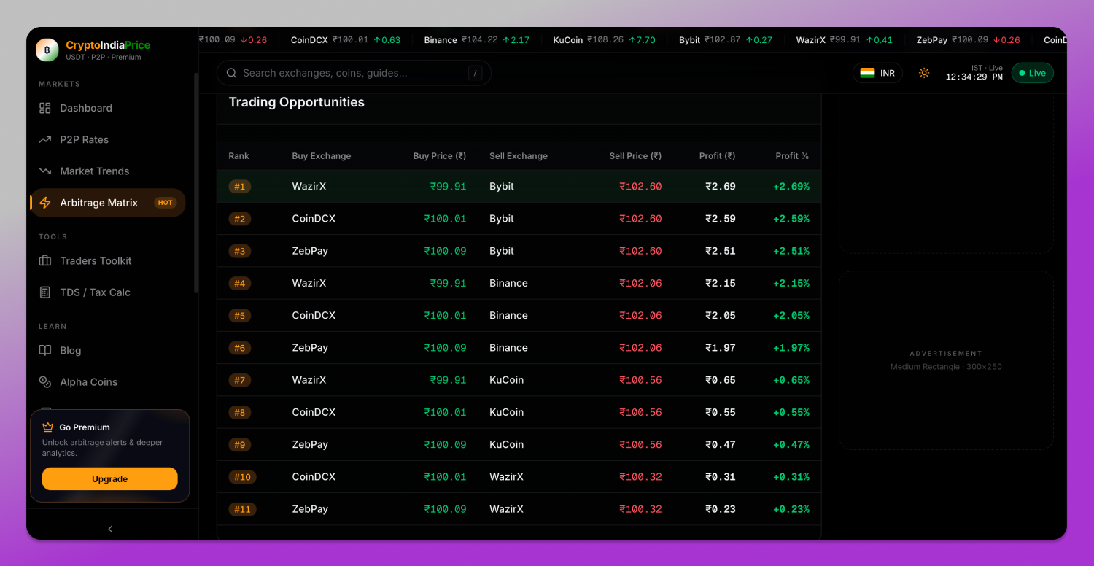This screenshot has height=566, width=1094.
Task: Click the HOT badge on Arbitrage Matrix
Action: pyautogui.click(x=166, y=203)
